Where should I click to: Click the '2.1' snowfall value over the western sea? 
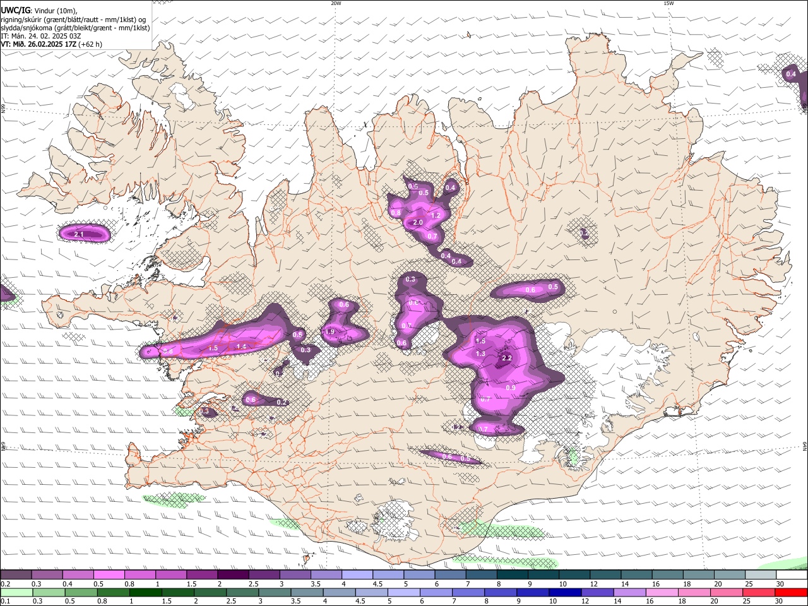[x=79, y=235]
